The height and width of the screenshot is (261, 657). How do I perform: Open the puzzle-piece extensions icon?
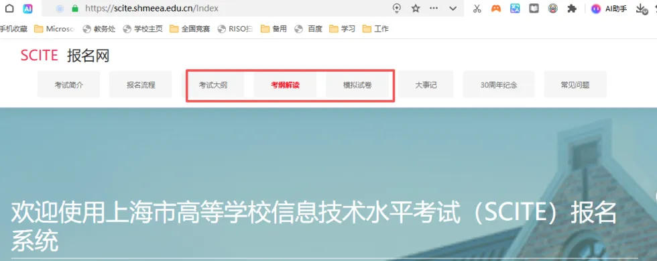point(571,9)
